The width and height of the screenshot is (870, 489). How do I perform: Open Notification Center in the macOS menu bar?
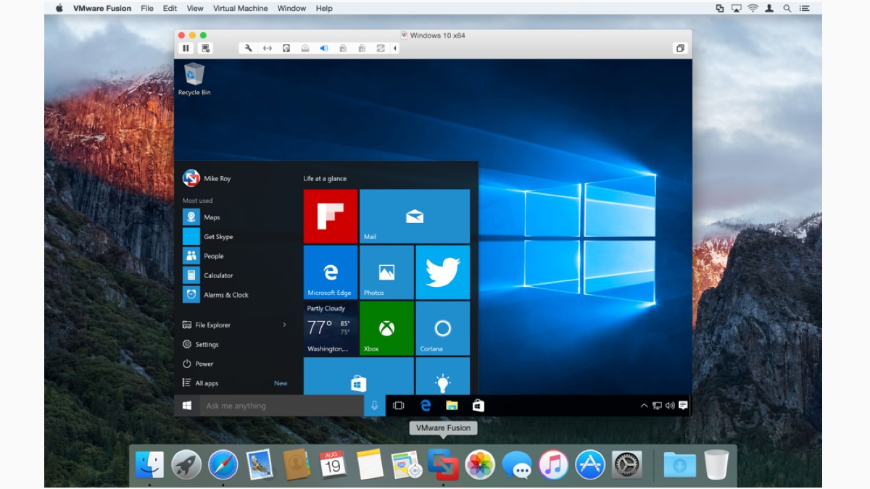point(805,8)
